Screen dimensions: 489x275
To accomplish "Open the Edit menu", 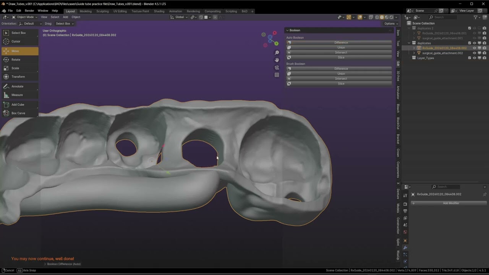I will click(x=18, y=11).
